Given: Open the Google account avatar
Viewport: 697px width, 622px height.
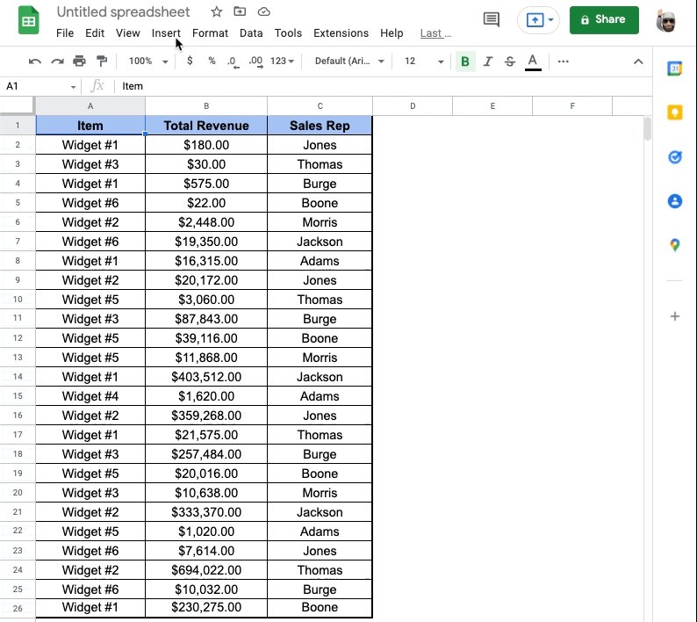Looking at the screenshot, I should pyautogui.click(x=666, y=20).
